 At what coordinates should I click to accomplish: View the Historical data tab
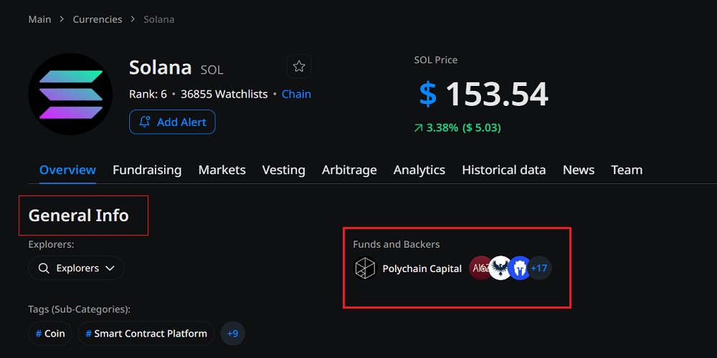(x=503, y=170)
